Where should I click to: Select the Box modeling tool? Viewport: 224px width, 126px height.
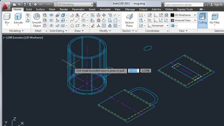[x=7, y=19]
